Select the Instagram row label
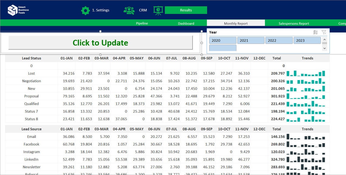 click(31, 152)
